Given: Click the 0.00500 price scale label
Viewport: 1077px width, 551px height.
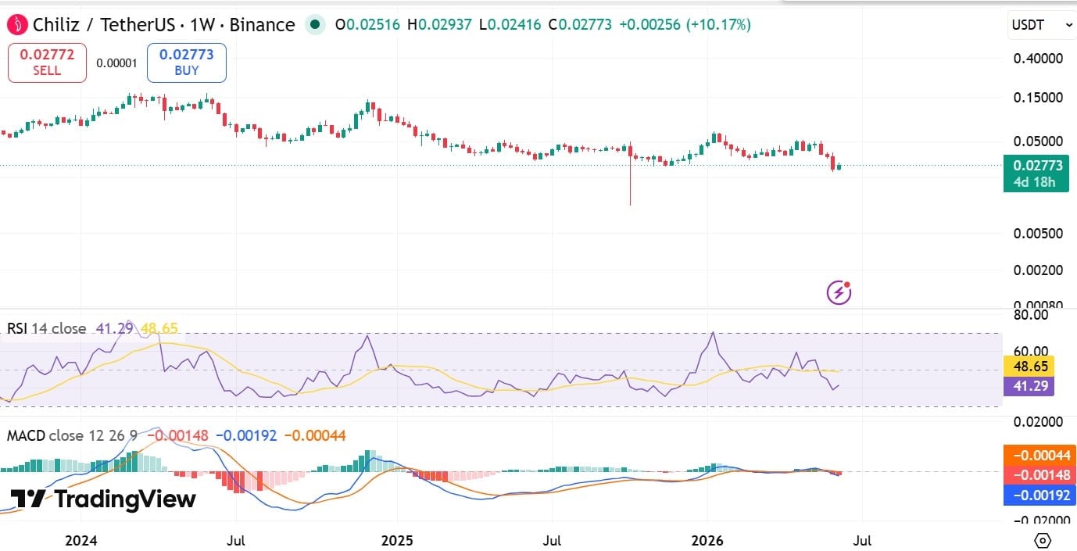Looking at the screenshot, I should (1039, 234).
